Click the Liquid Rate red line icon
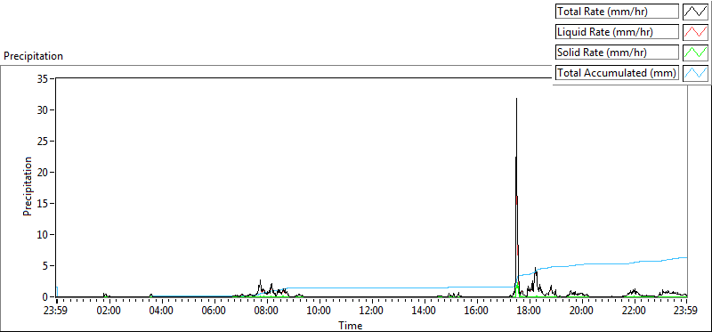 [695, 32]
